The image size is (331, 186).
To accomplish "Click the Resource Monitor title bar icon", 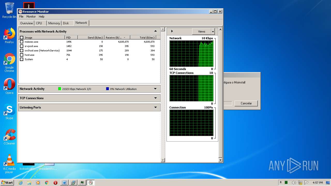I will pos(20,12).
